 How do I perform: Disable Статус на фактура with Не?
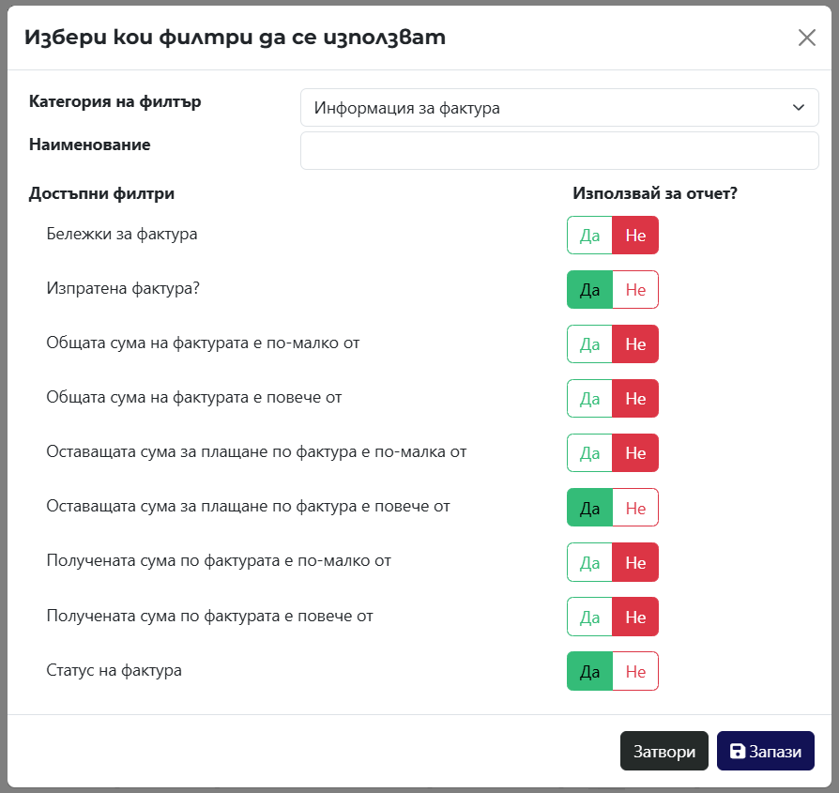click(x=635, y=672)
